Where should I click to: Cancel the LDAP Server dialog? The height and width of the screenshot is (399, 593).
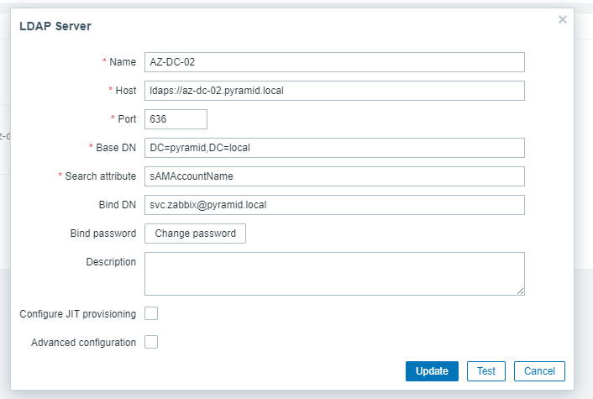540,371
